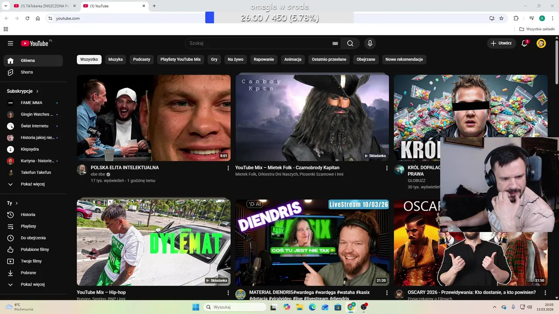This screenshot has width=559, height=314.
Task: Select the Obejrzane filter chip
Action: click(366, 59)
